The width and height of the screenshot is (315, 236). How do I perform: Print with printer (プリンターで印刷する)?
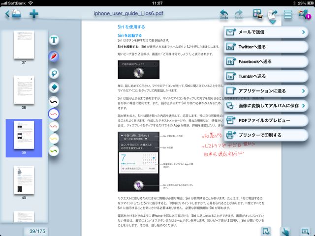266,135
